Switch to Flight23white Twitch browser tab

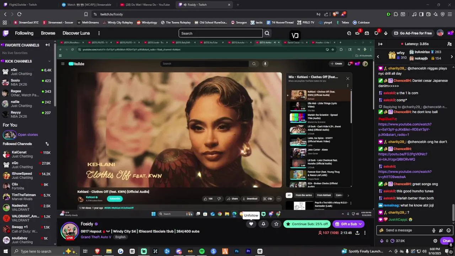(x=28, y=5)
